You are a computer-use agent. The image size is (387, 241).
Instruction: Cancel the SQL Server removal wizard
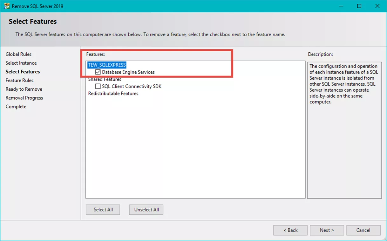point(363,230)
